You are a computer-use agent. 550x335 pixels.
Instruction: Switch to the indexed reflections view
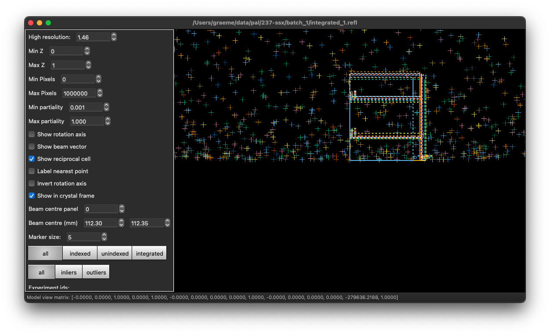click(x=80, y=253)
